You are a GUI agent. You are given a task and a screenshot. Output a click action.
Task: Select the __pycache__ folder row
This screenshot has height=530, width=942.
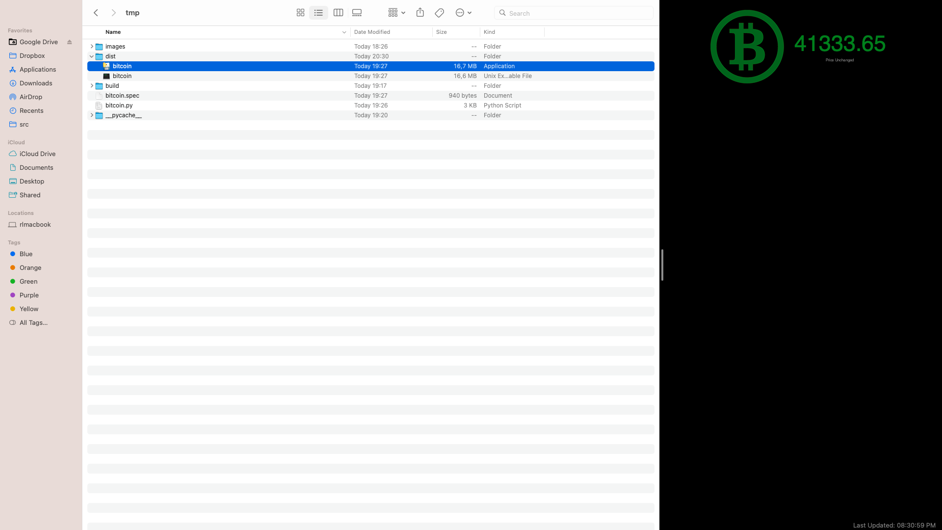(x=371, y=115)
